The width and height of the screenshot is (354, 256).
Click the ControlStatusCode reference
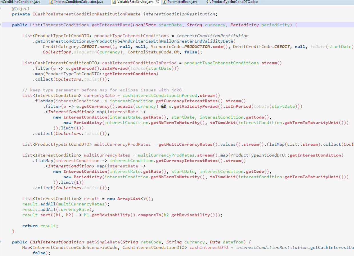point(149,52)
